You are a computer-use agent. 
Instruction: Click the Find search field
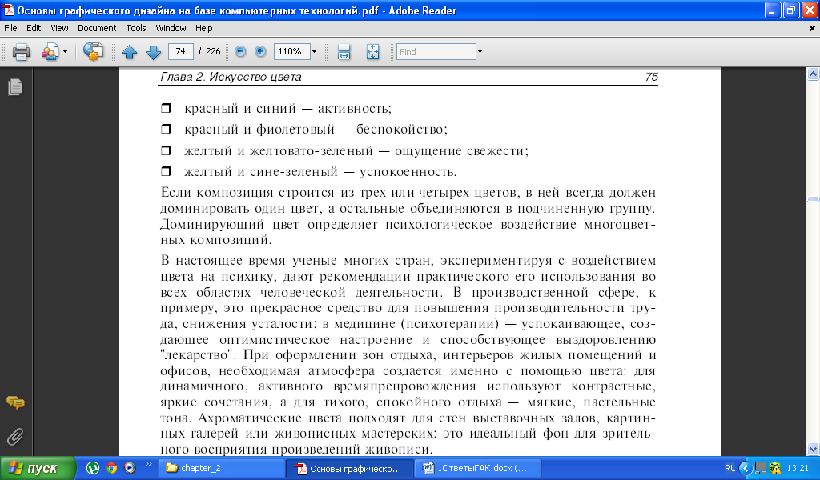tap(436, 52)
